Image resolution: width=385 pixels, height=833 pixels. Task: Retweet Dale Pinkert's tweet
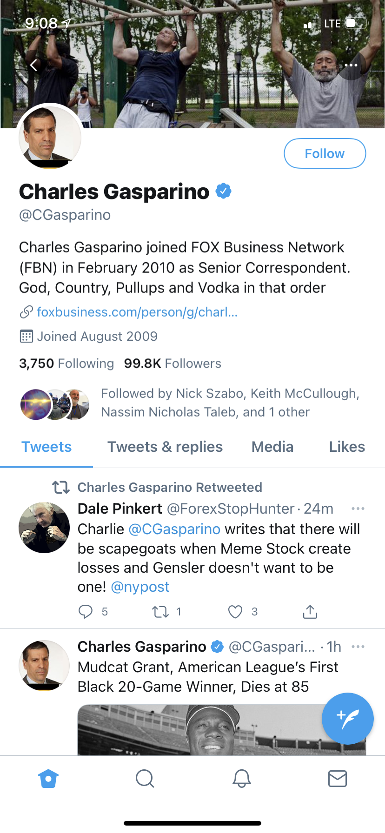160,612
